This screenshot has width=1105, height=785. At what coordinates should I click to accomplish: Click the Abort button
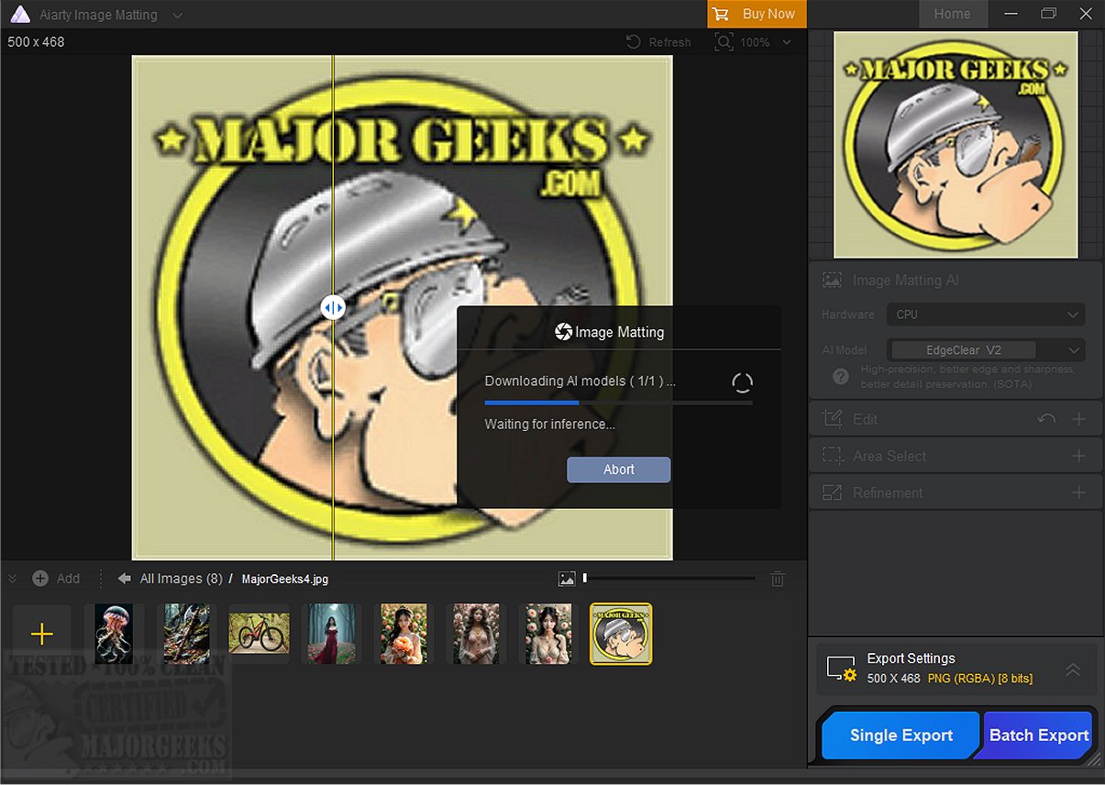tap(619, 470)
